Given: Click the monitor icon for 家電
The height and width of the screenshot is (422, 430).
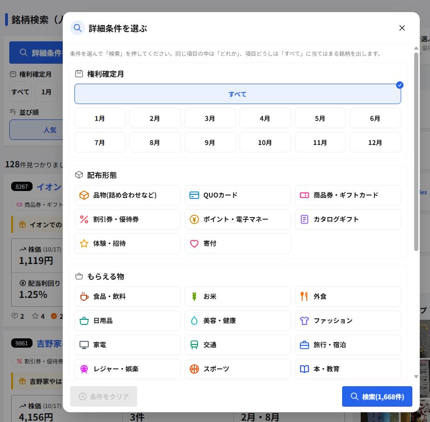Looking at the screenshot, I should click(84, 345).
